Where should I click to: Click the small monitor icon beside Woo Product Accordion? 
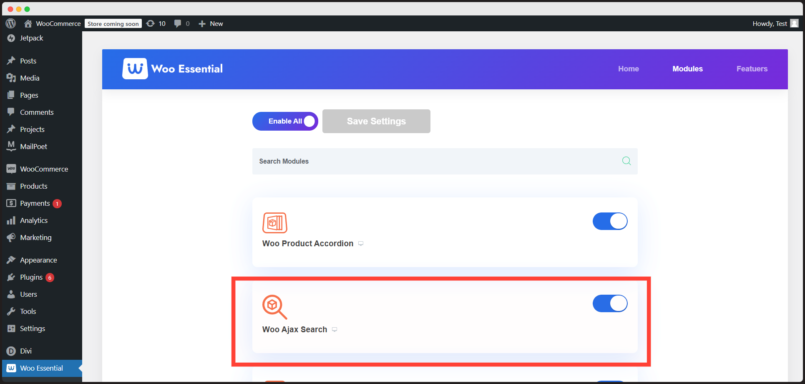click(361, 243)
